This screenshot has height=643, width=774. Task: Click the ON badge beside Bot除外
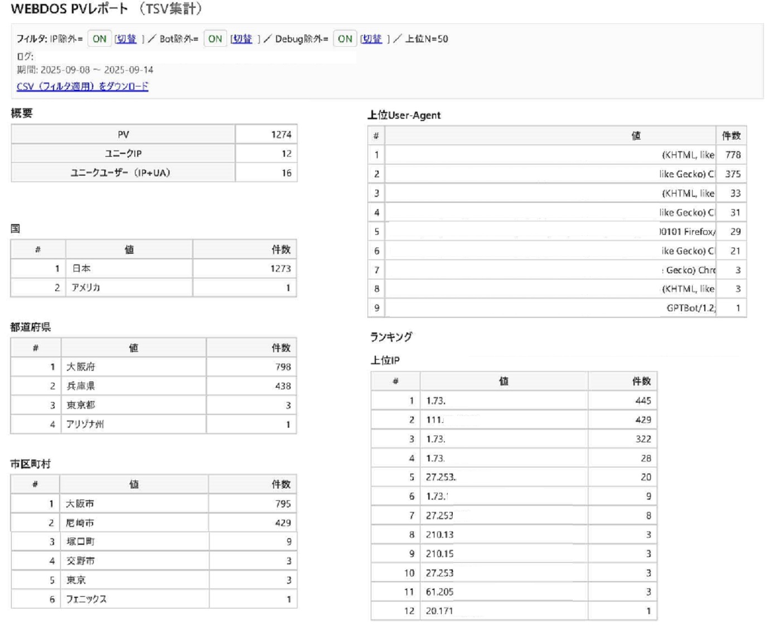point(215,39)
